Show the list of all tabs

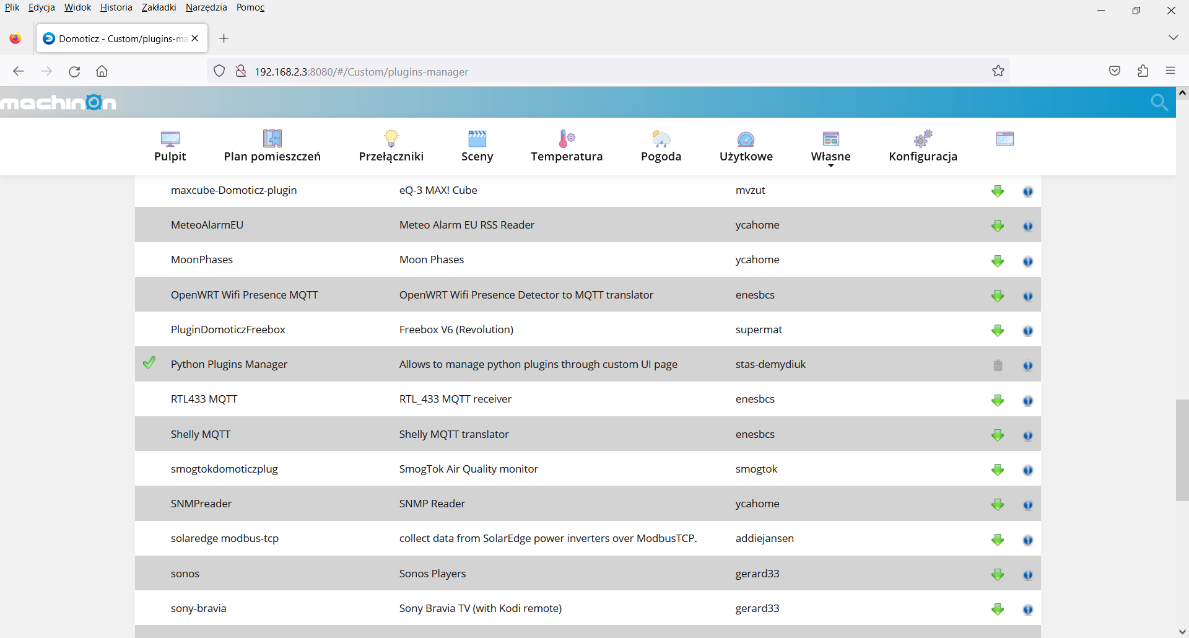point(1173,38)
